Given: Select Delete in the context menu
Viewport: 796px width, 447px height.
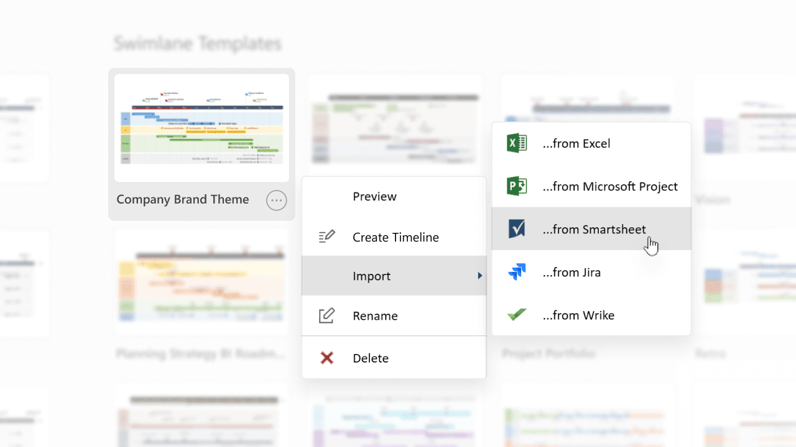Looking at the screenshot, I should [394, 358].
